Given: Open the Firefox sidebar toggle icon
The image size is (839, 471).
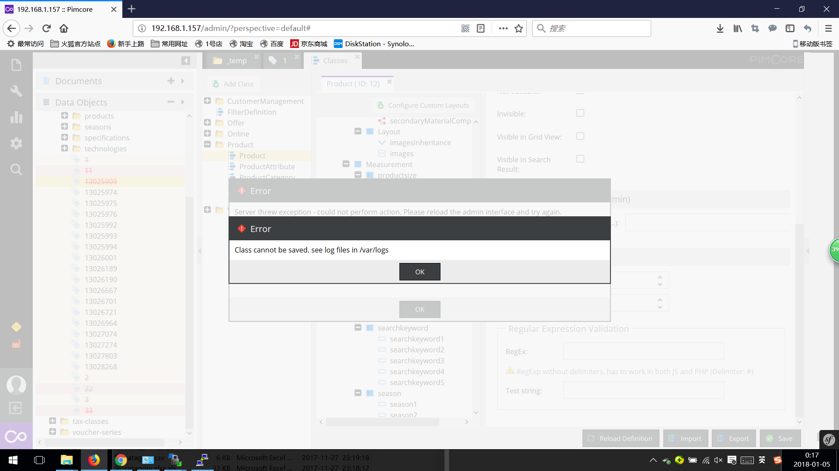Looking at the screenshot, I should pyautogui.click(x=790, y=28).
